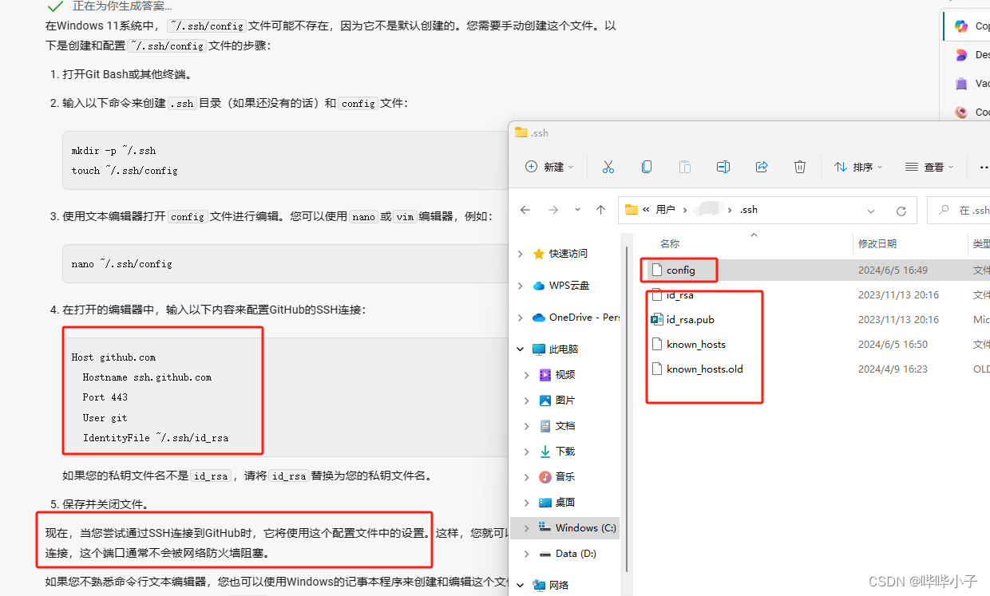Open the 查看 view dropdown
Viewport: 990px width, 596px height.
point(929,167)
